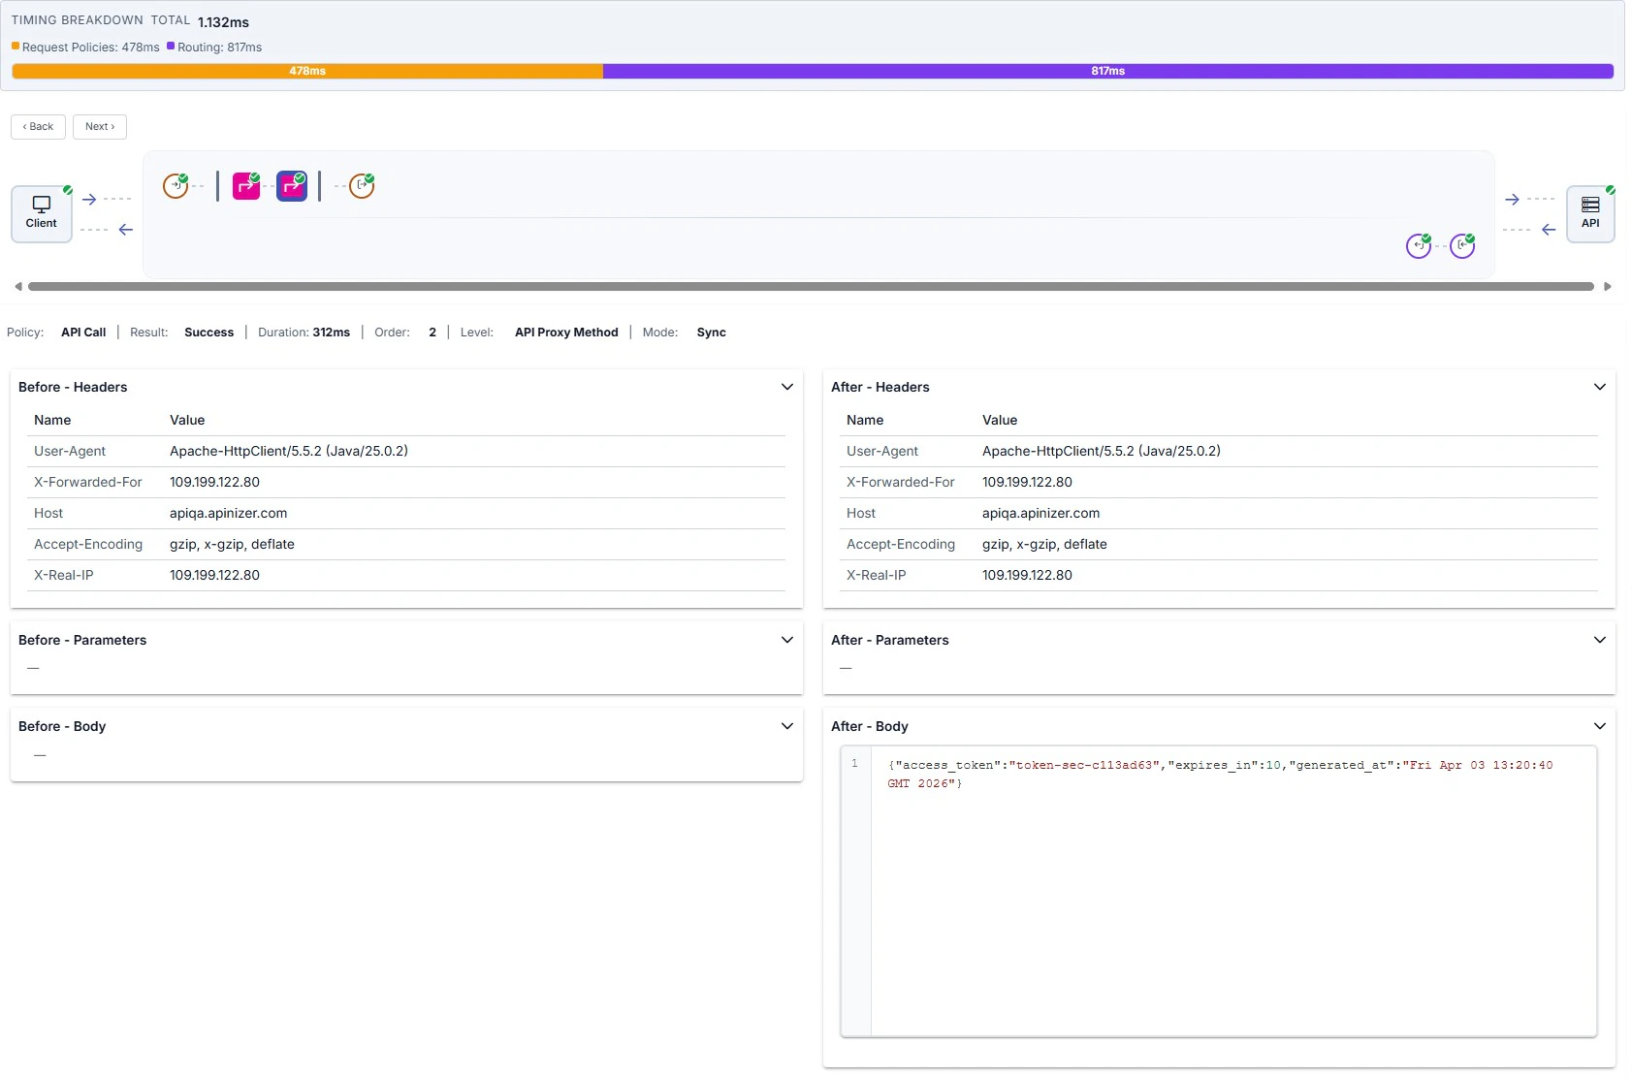Collapse the Before - Headers panel

pos(787,387)
